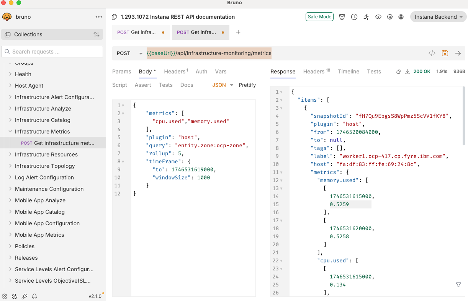
Task: Click the Generate Code icon in URL bar
Action: tap(432, 53)
